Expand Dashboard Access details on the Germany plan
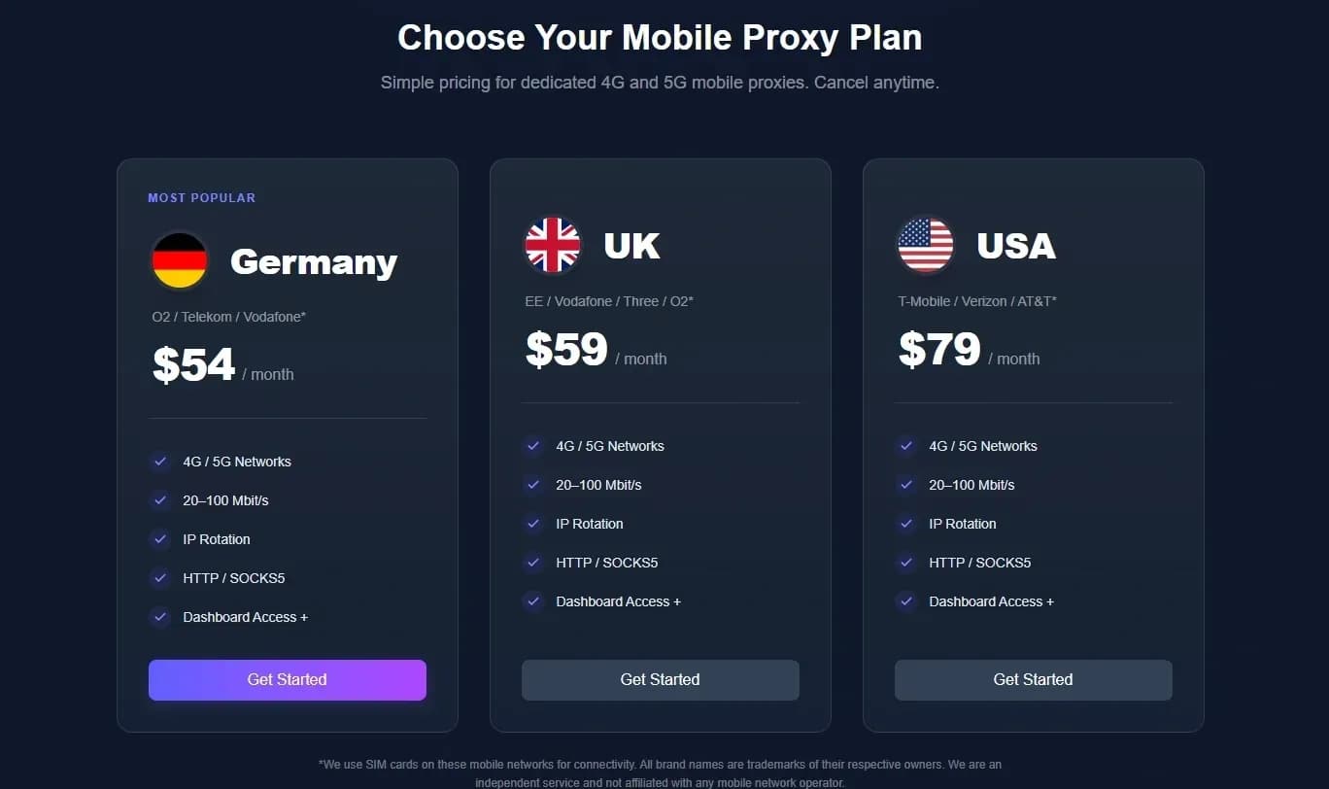 coord(246,617)
